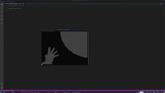This screenshot has height=93, width=165.
Task: Select the Python 3.9.1 64-bit interpreter
Action: click(x=5, y=91)
